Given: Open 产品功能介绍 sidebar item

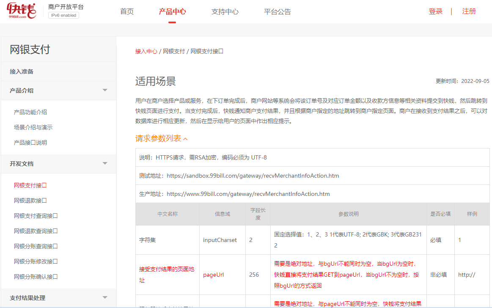Looking at the screenshot, I should pos(30,112).
